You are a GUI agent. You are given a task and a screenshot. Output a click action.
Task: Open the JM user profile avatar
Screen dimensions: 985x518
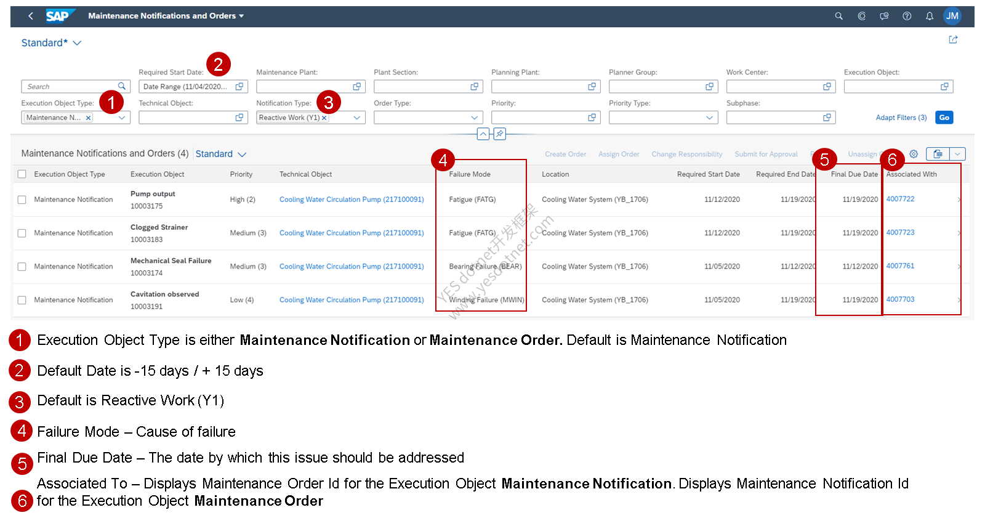(952, 16)
